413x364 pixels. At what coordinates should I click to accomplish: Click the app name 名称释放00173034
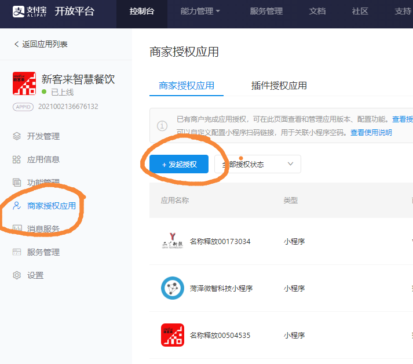click(x=220, y=241)
